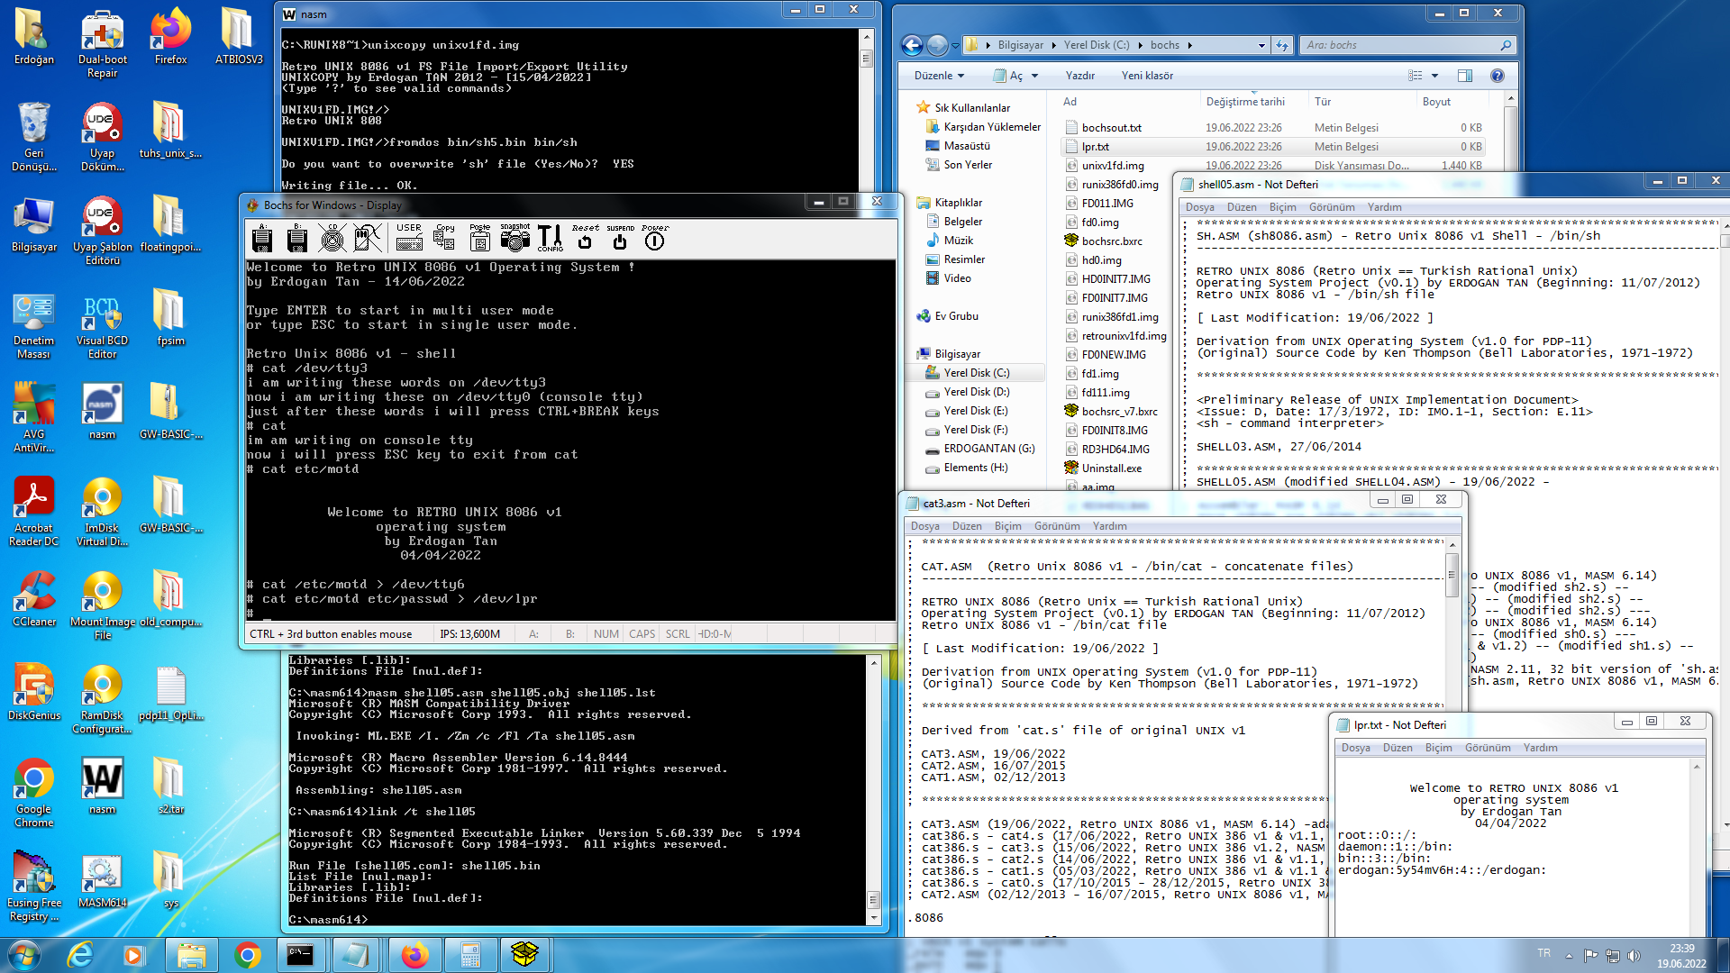Open Bochs CONFIG tool

click(x=550, y=238)
